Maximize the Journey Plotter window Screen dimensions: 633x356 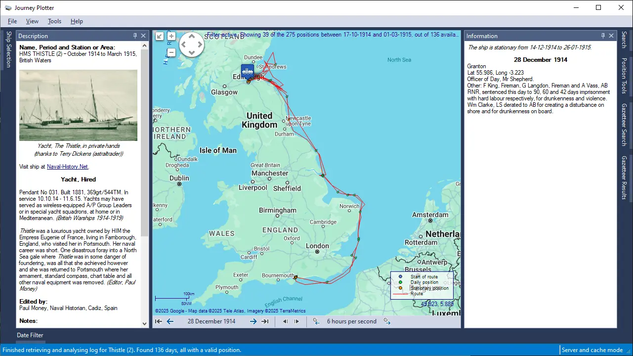598,7
